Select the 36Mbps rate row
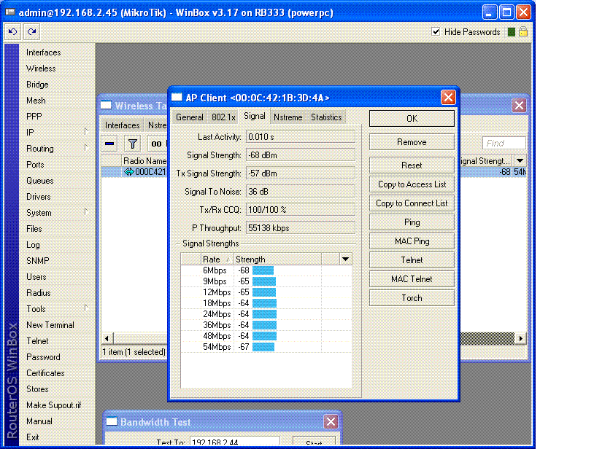Screen dimensions: 613x449 coord(266,325)
